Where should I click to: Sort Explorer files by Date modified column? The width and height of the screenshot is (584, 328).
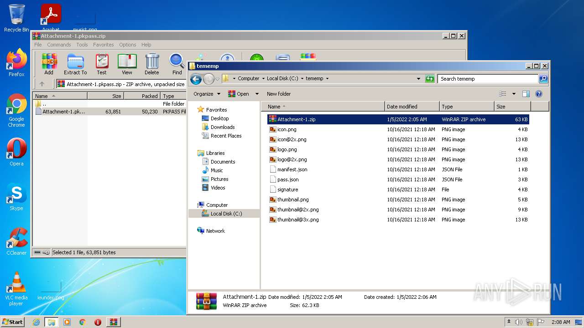click(412, 107)
